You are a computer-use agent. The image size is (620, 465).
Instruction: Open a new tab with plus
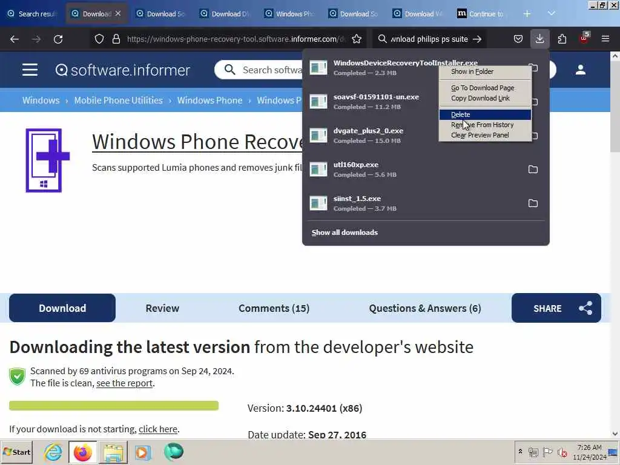point(527,14)
